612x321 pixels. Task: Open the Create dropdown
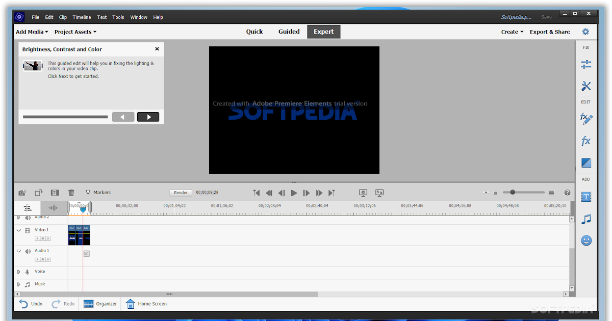(x=513, y=32)
